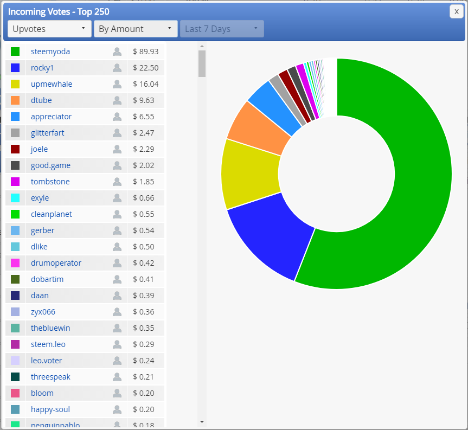468x430 pixels.
Task: Open tombstone account link
Action: 50,182
